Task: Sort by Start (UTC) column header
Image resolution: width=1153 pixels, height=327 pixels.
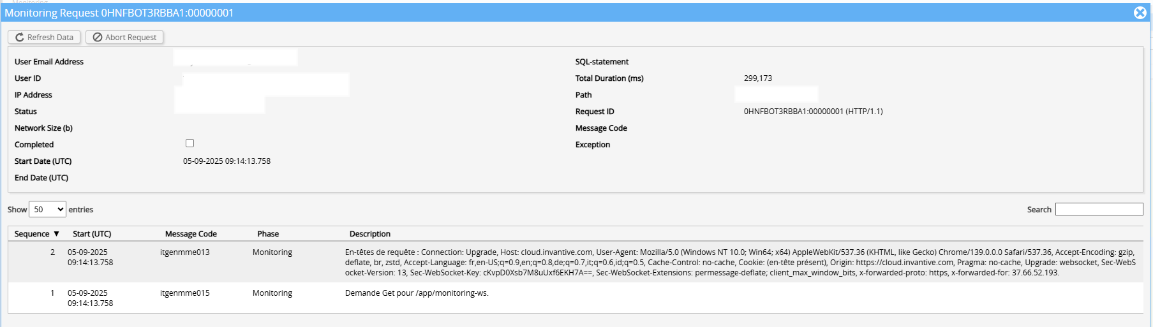Action: pyautogui.click(x=92, y=234)
